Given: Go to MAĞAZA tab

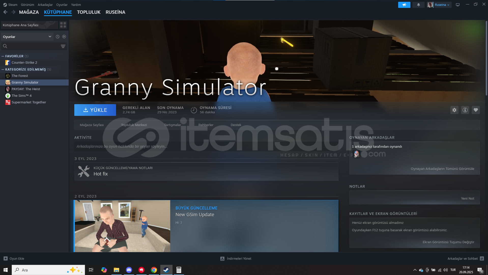Looking at the screenshot, I should pos(29,12).
